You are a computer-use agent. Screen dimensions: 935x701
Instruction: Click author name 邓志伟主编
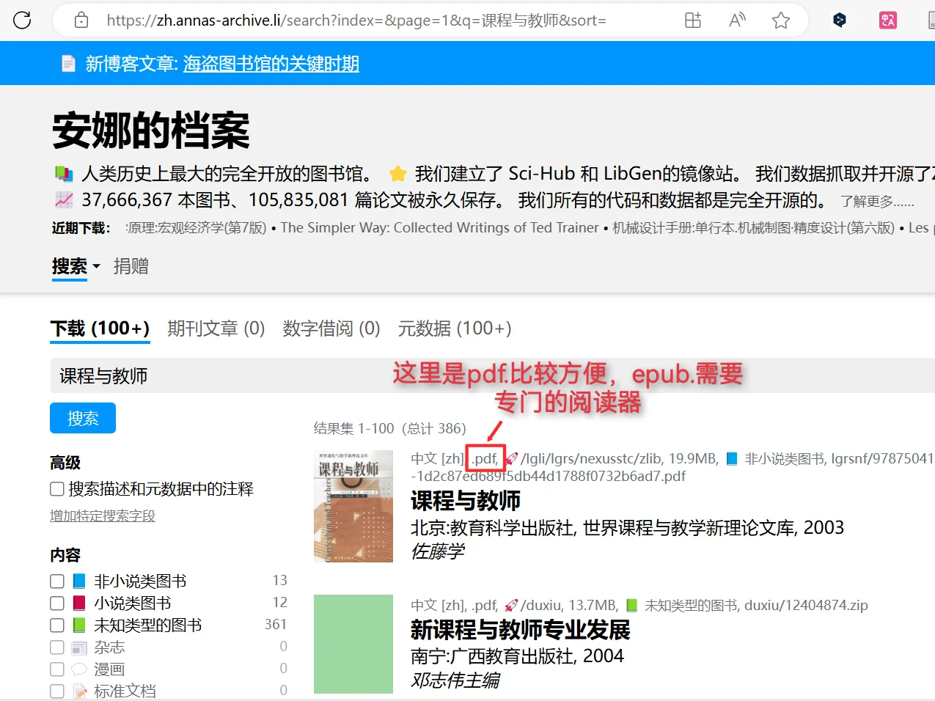[x=455, y=680]
